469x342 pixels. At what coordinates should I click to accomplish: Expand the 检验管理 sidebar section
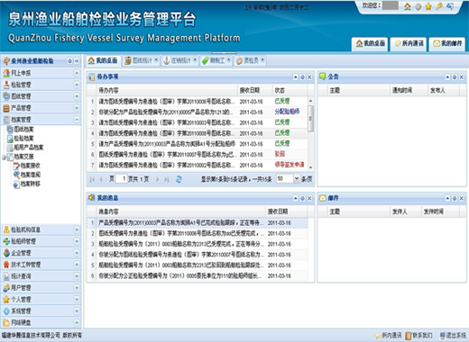click(77, 85)
